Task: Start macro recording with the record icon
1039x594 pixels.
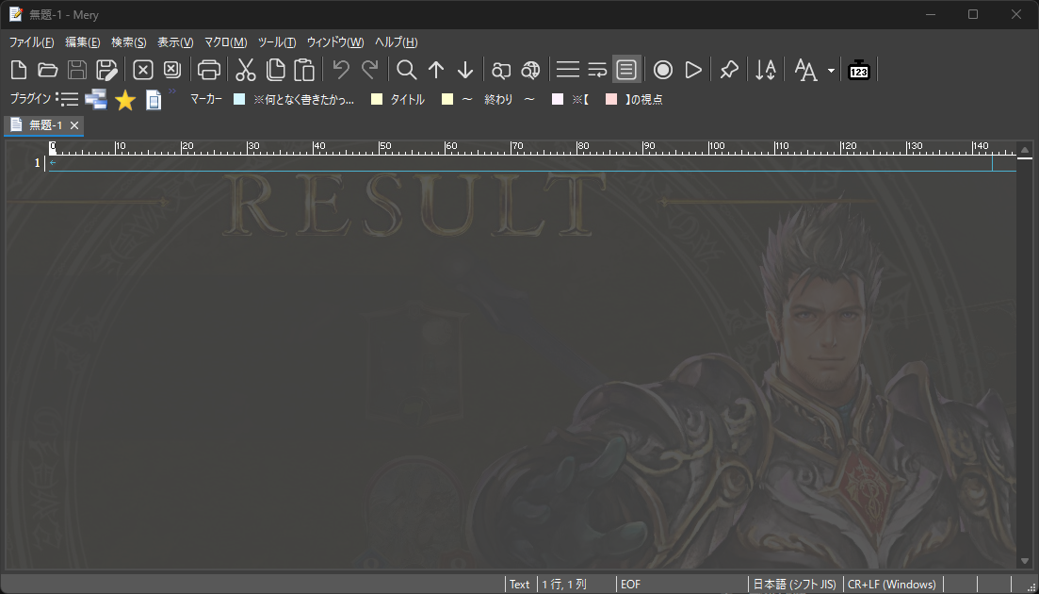Action: pos(662,70)
